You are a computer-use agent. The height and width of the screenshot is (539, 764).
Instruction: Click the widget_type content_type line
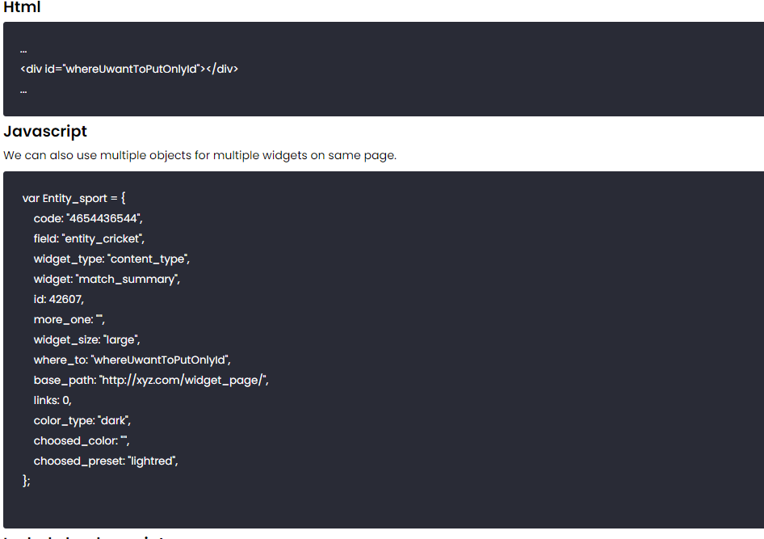[111, 259]
